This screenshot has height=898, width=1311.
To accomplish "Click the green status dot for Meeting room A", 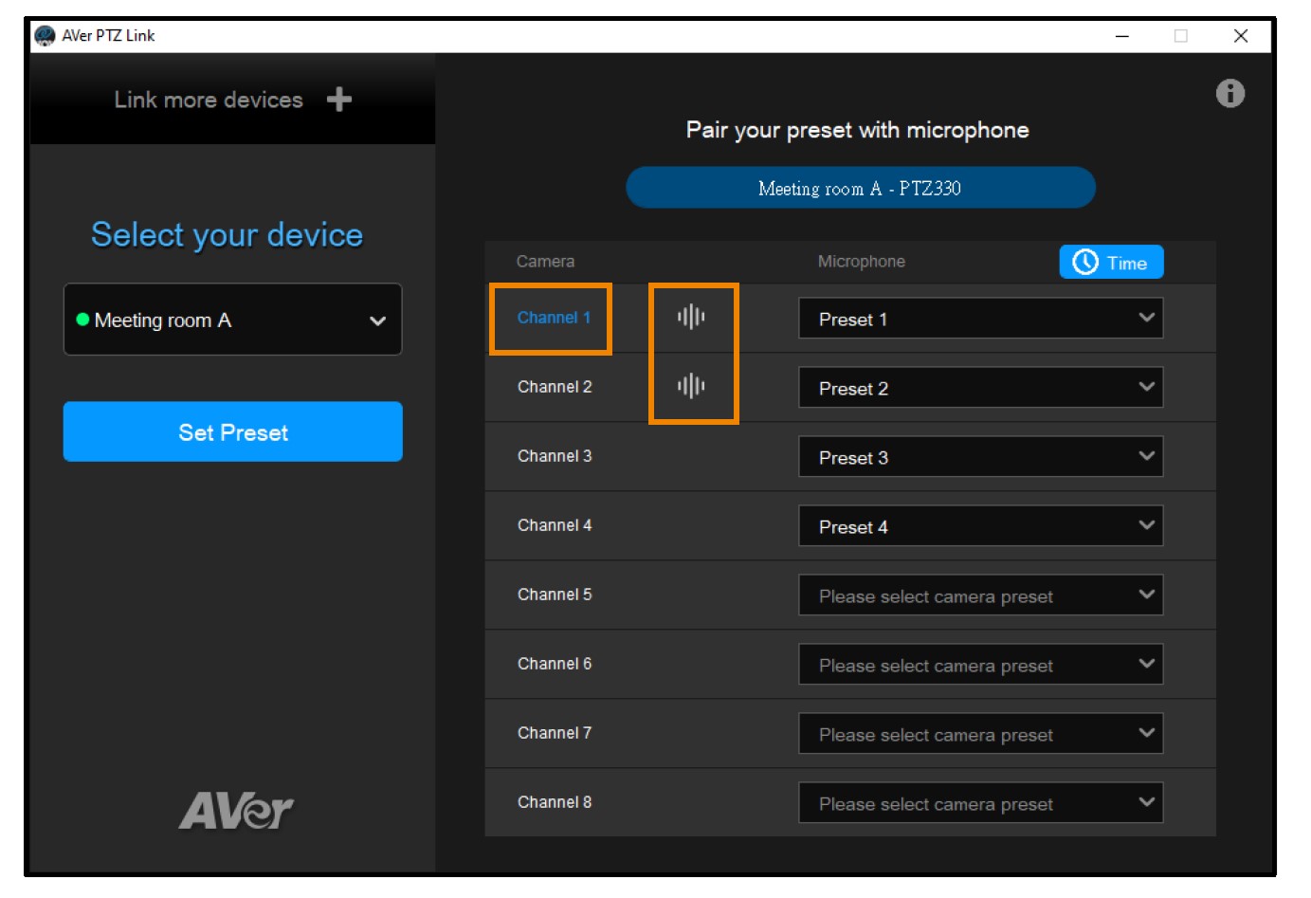I will coord(82,320).
